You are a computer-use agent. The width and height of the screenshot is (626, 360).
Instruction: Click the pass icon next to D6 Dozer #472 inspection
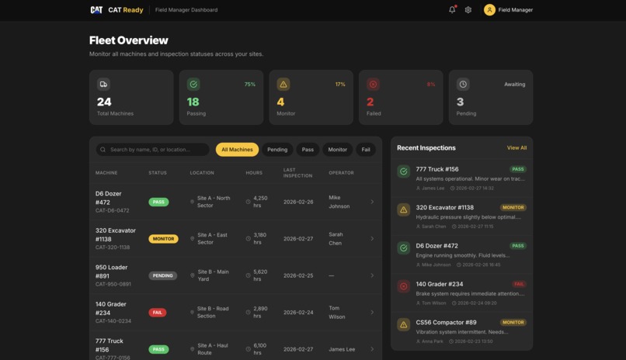pos(404,248)
